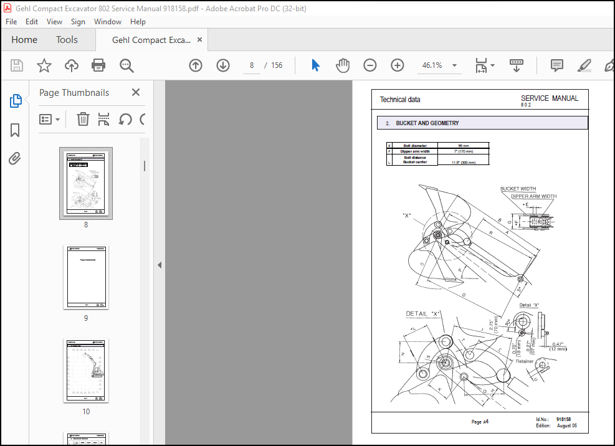Open the Attachments paperclip panel
Image resolution: width=615 pixels, height=446 pixels.
(x=15, y=158)
